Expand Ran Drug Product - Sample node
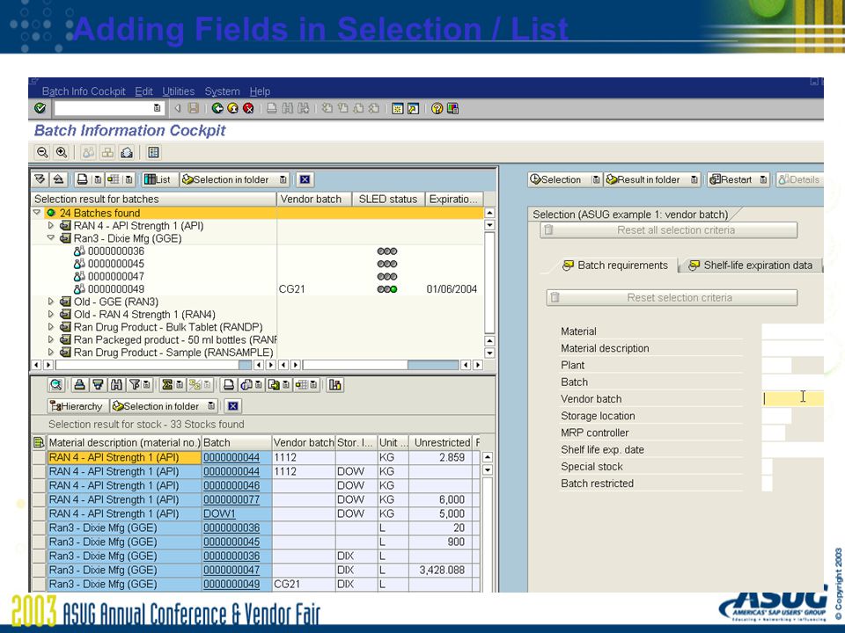This screenshot has width=845, height=633. (51, 353)
